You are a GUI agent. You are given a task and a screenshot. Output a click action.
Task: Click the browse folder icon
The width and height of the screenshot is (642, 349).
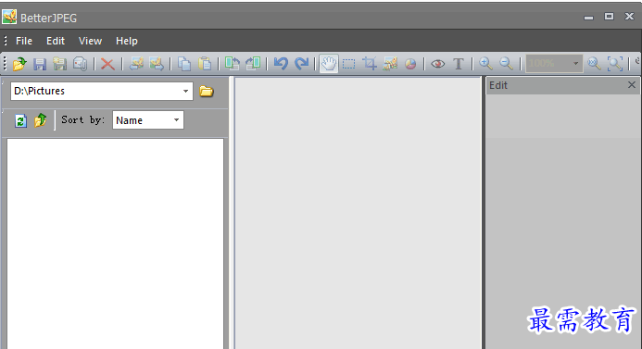click(207, 92)
